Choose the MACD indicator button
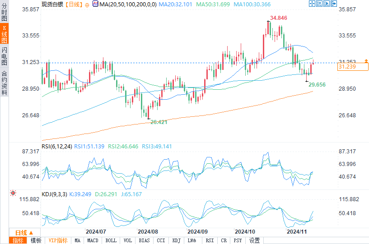 coord(93,240)
